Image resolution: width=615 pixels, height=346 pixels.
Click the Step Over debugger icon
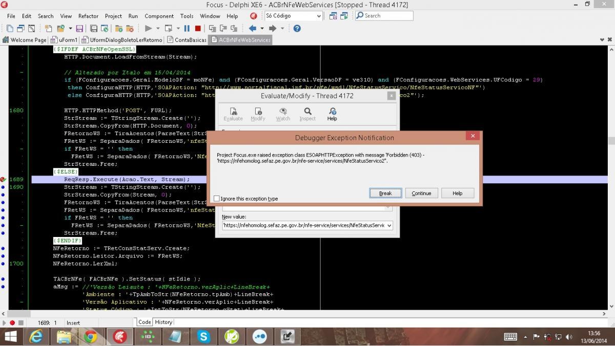(223, 29)
